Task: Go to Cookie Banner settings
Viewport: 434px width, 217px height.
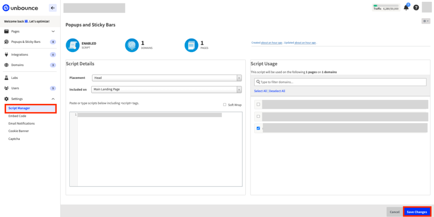Action: click(x=19, y=131)
